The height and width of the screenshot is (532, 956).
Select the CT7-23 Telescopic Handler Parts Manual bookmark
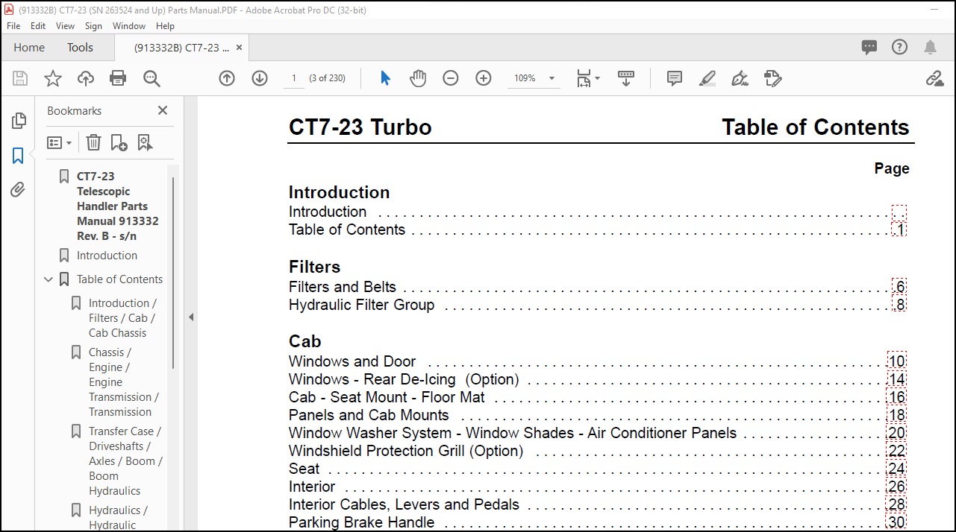118,206
